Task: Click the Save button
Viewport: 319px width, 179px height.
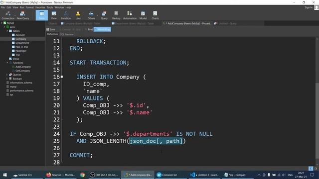Action: (x=51, y=29)
